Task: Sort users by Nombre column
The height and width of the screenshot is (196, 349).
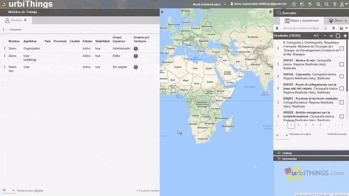Action: pos(14,41)
